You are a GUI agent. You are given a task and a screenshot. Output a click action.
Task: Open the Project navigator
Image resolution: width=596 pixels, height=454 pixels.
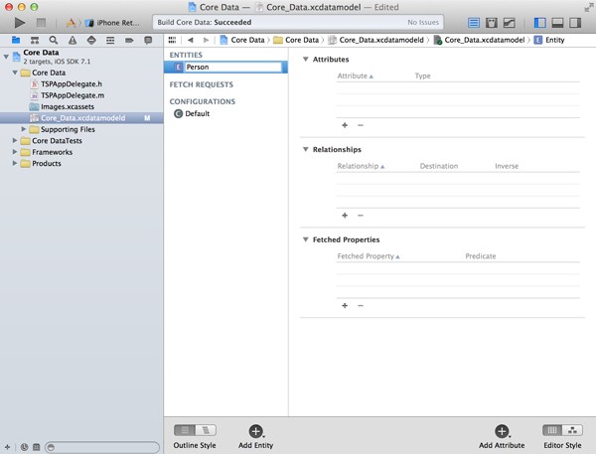click(x=16, y=40)
